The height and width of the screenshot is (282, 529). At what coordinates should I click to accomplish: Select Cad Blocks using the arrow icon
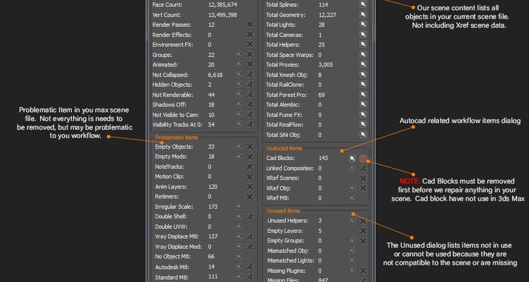pos(352,158)
